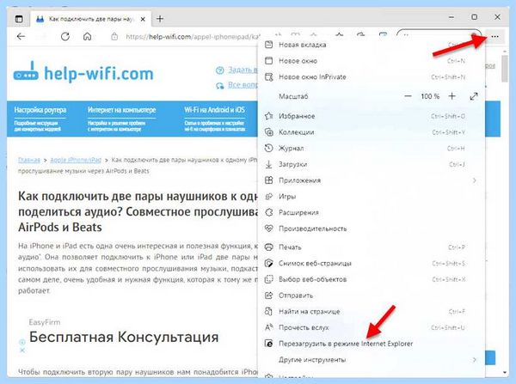Click the 100 % zoom value
Viewport: 516px width, 384px height.
click(x=430, y=96)
